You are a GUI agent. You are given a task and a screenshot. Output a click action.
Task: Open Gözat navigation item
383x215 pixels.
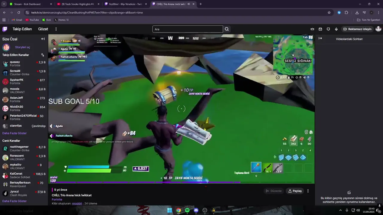(x=43, y=29)
